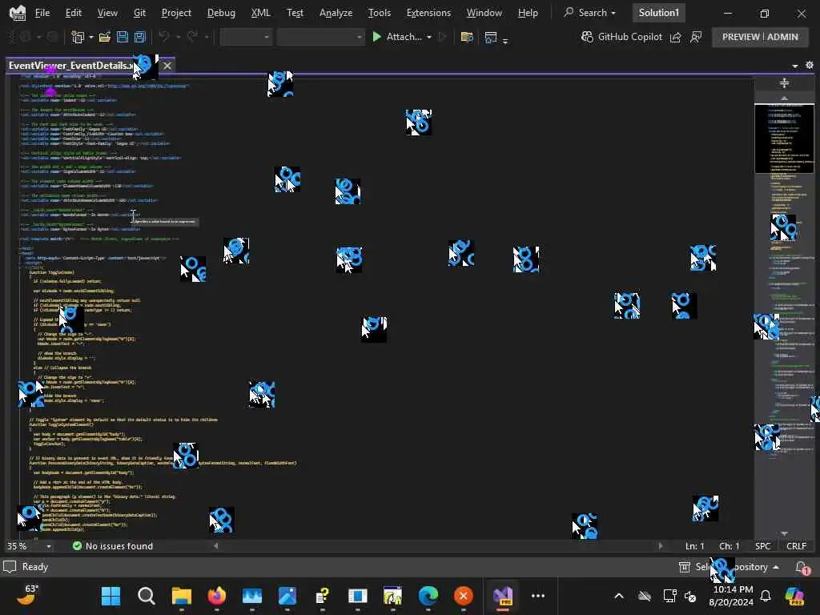Click the Ready status icon
820x615 pixels.
coord(10,567)
